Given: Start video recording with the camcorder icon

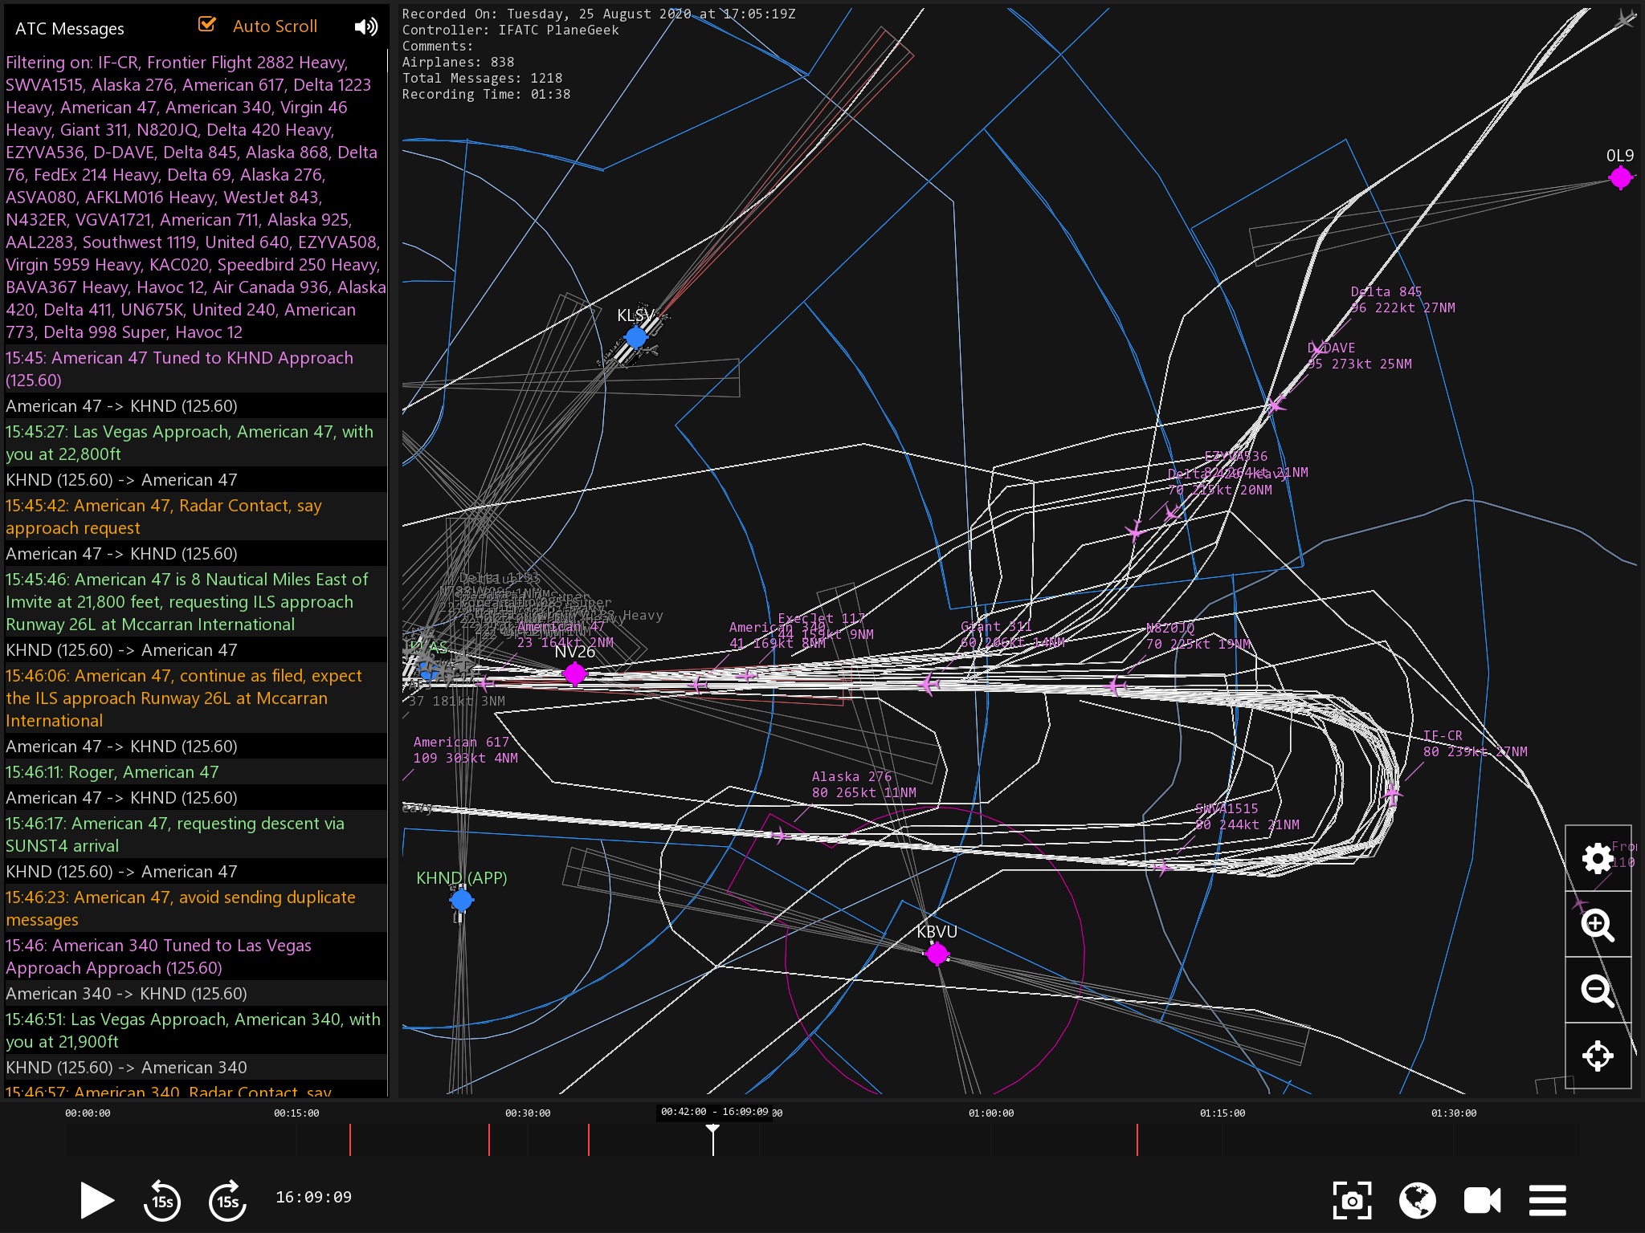Looking at the screenshot, I should coord(1482,1201).
